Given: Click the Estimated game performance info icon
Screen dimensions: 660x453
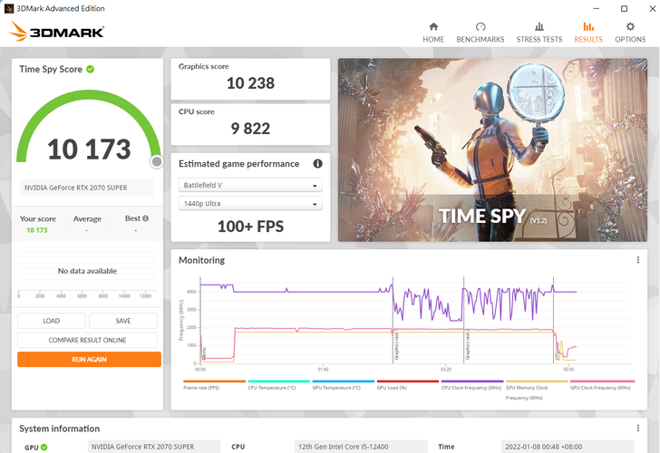Looking at the screenshot, I should click(x=318, y=164).
